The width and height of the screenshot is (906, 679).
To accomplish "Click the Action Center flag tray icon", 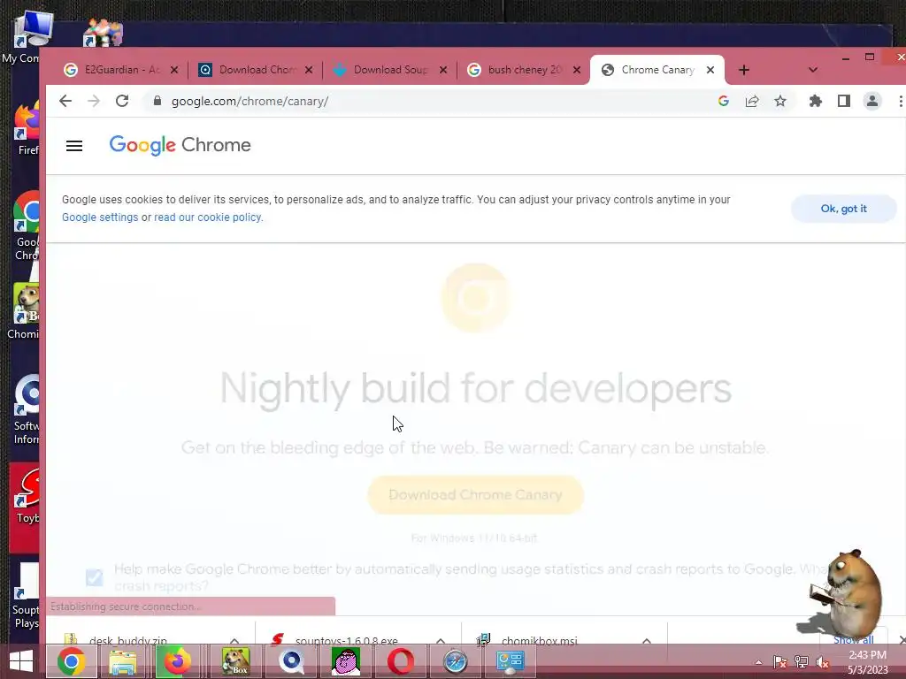I will 779,662.
